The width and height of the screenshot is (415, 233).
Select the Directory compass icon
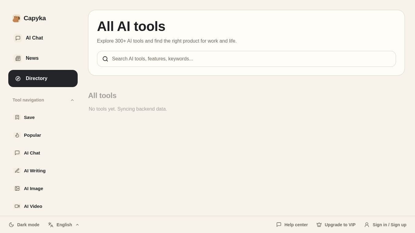click(18, 78)
